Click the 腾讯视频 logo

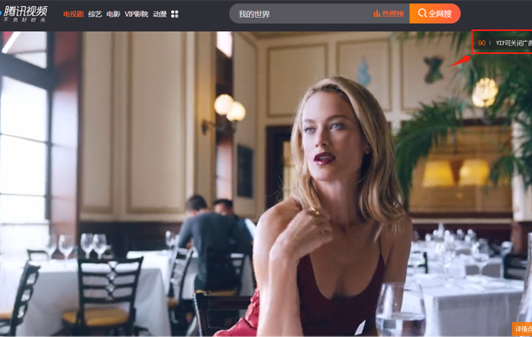26,11
